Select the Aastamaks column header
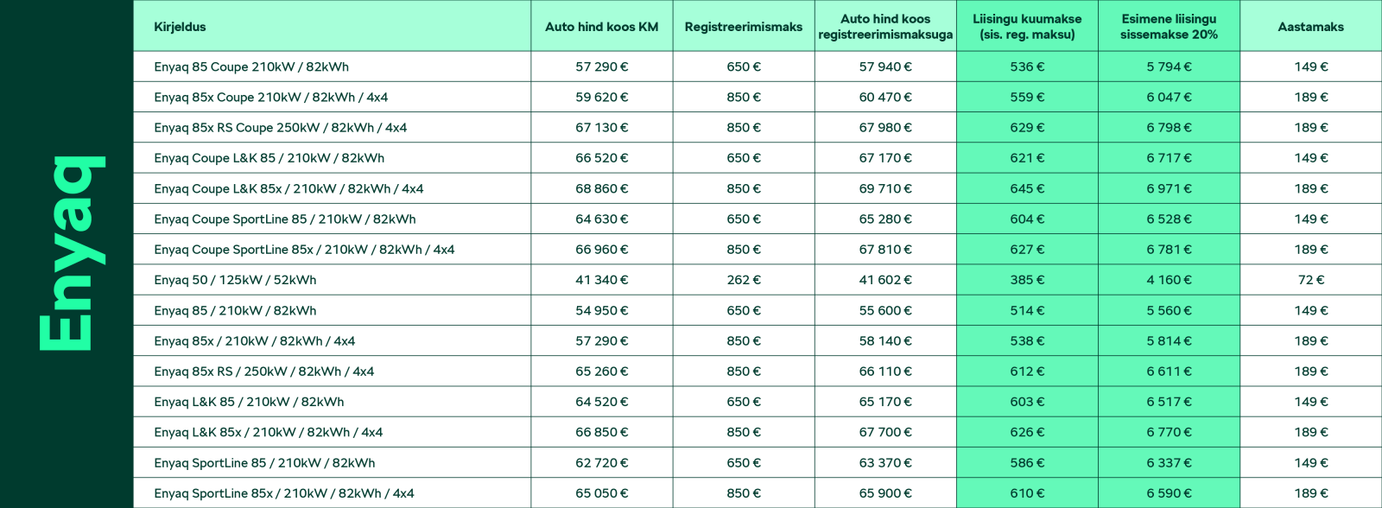1382x508 pixels. tap(1310, 27)
